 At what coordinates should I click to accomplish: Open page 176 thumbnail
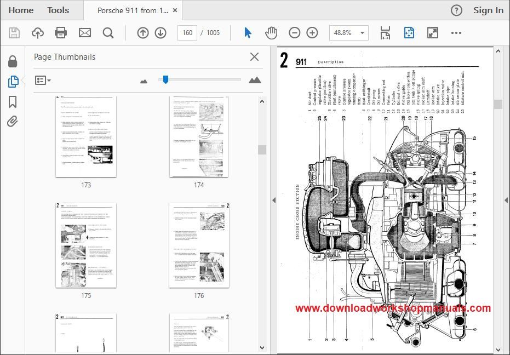click(x=199, y=245)
